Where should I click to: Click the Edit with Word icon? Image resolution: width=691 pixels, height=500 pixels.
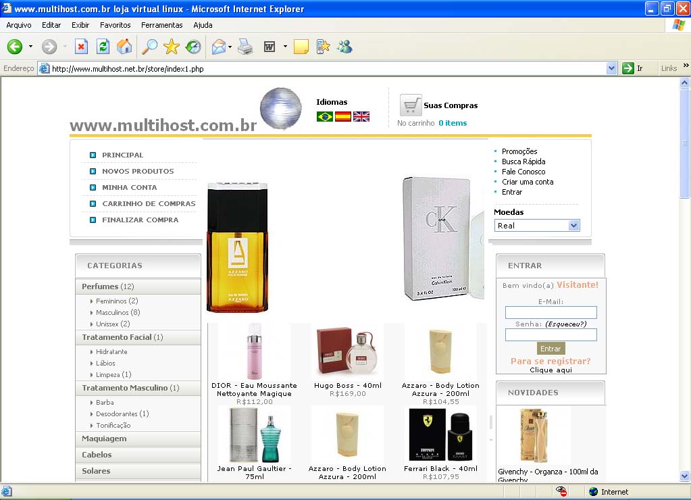point(270,47)
